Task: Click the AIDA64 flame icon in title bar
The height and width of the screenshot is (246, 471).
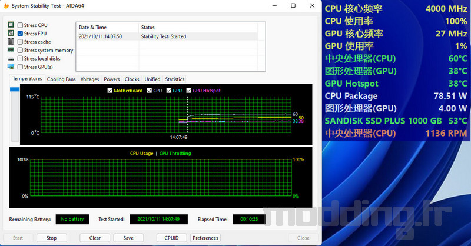Action: click(6, 5)
